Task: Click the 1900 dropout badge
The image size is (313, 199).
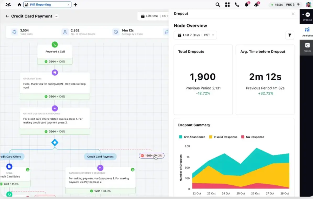Action: click(x=151, y=156)
